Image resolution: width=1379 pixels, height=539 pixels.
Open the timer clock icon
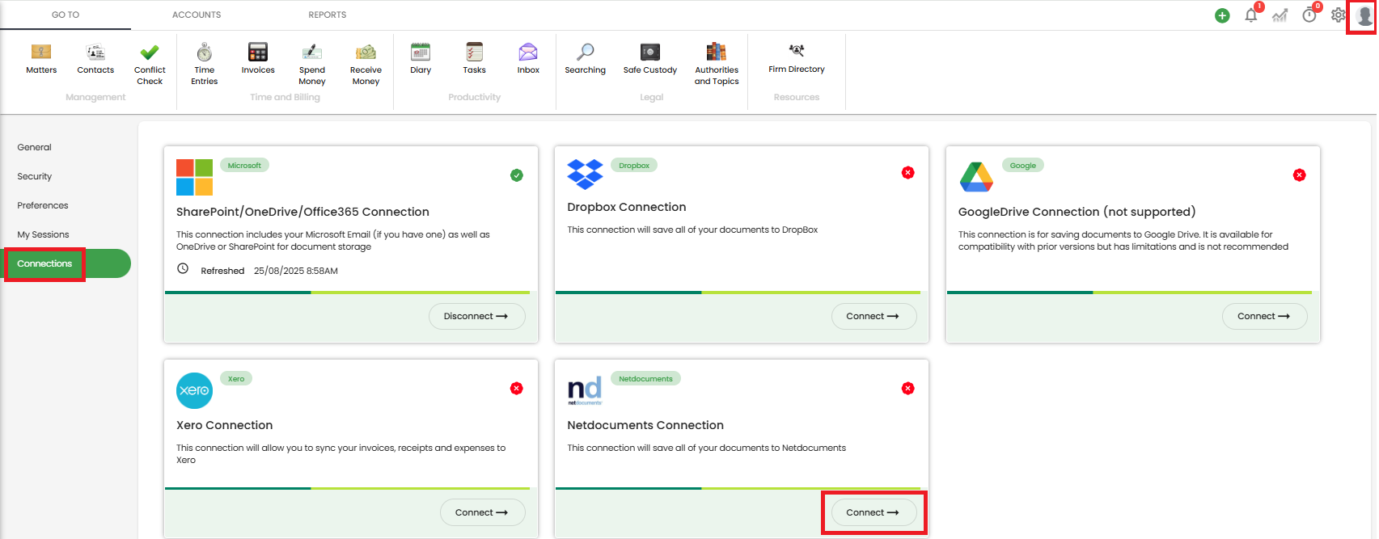[x=1309, y=15]
